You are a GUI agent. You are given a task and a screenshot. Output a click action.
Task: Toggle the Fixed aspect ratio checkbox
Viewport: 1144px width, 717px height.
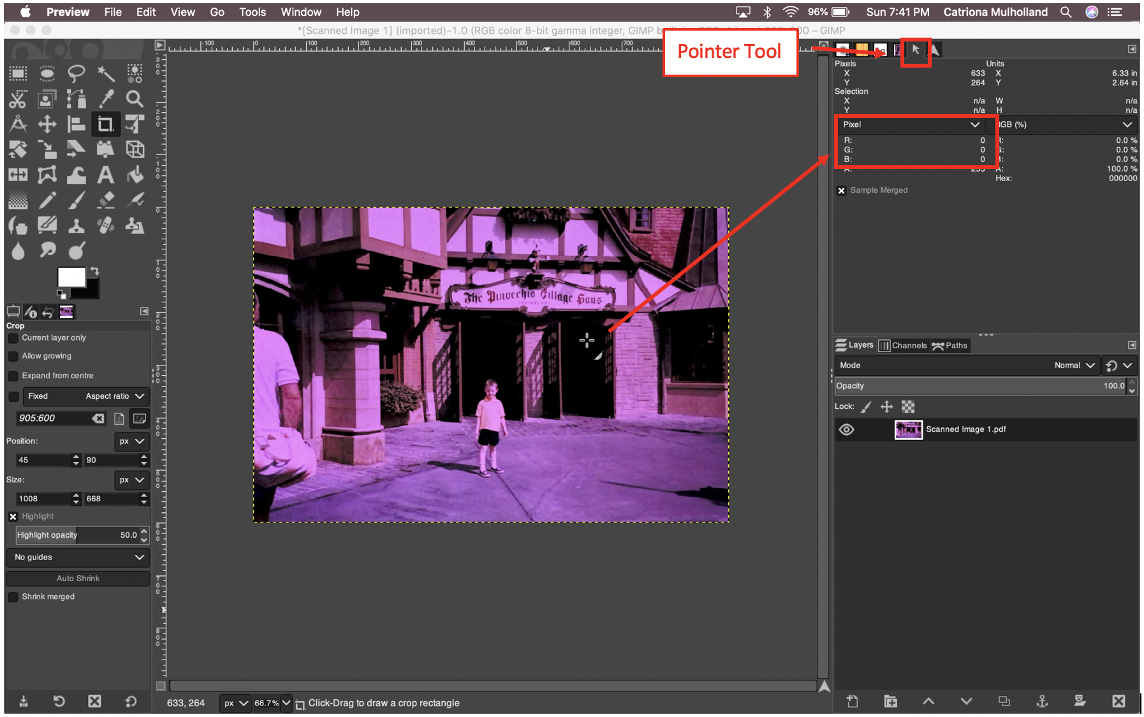(x=13, y=396)
